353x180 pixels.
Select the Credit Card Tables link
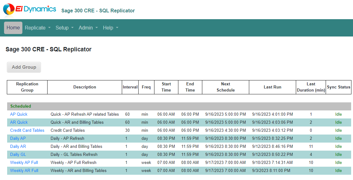point(27,131)
